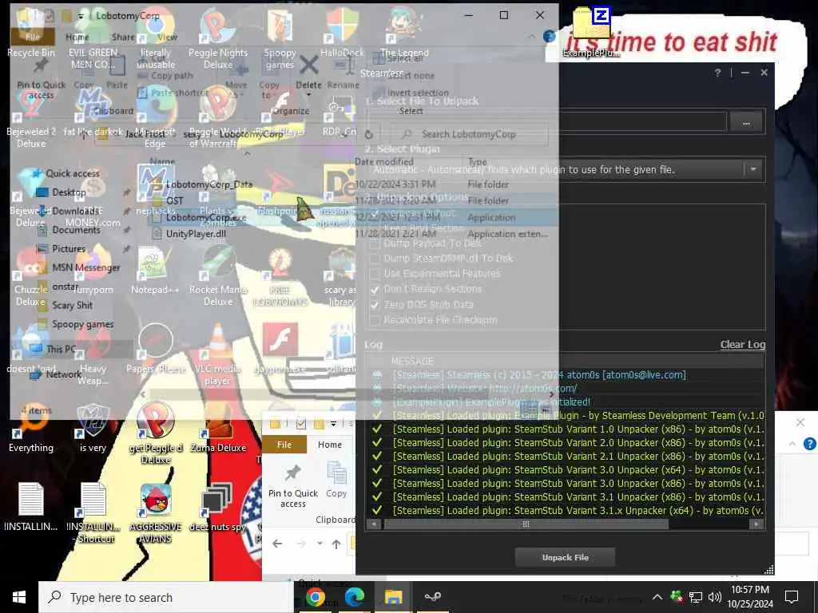Select the !INSTALLIN... text file without shortcut arrow
The image size is (818, 613).
pyautogui.click(x=31, y=507)
